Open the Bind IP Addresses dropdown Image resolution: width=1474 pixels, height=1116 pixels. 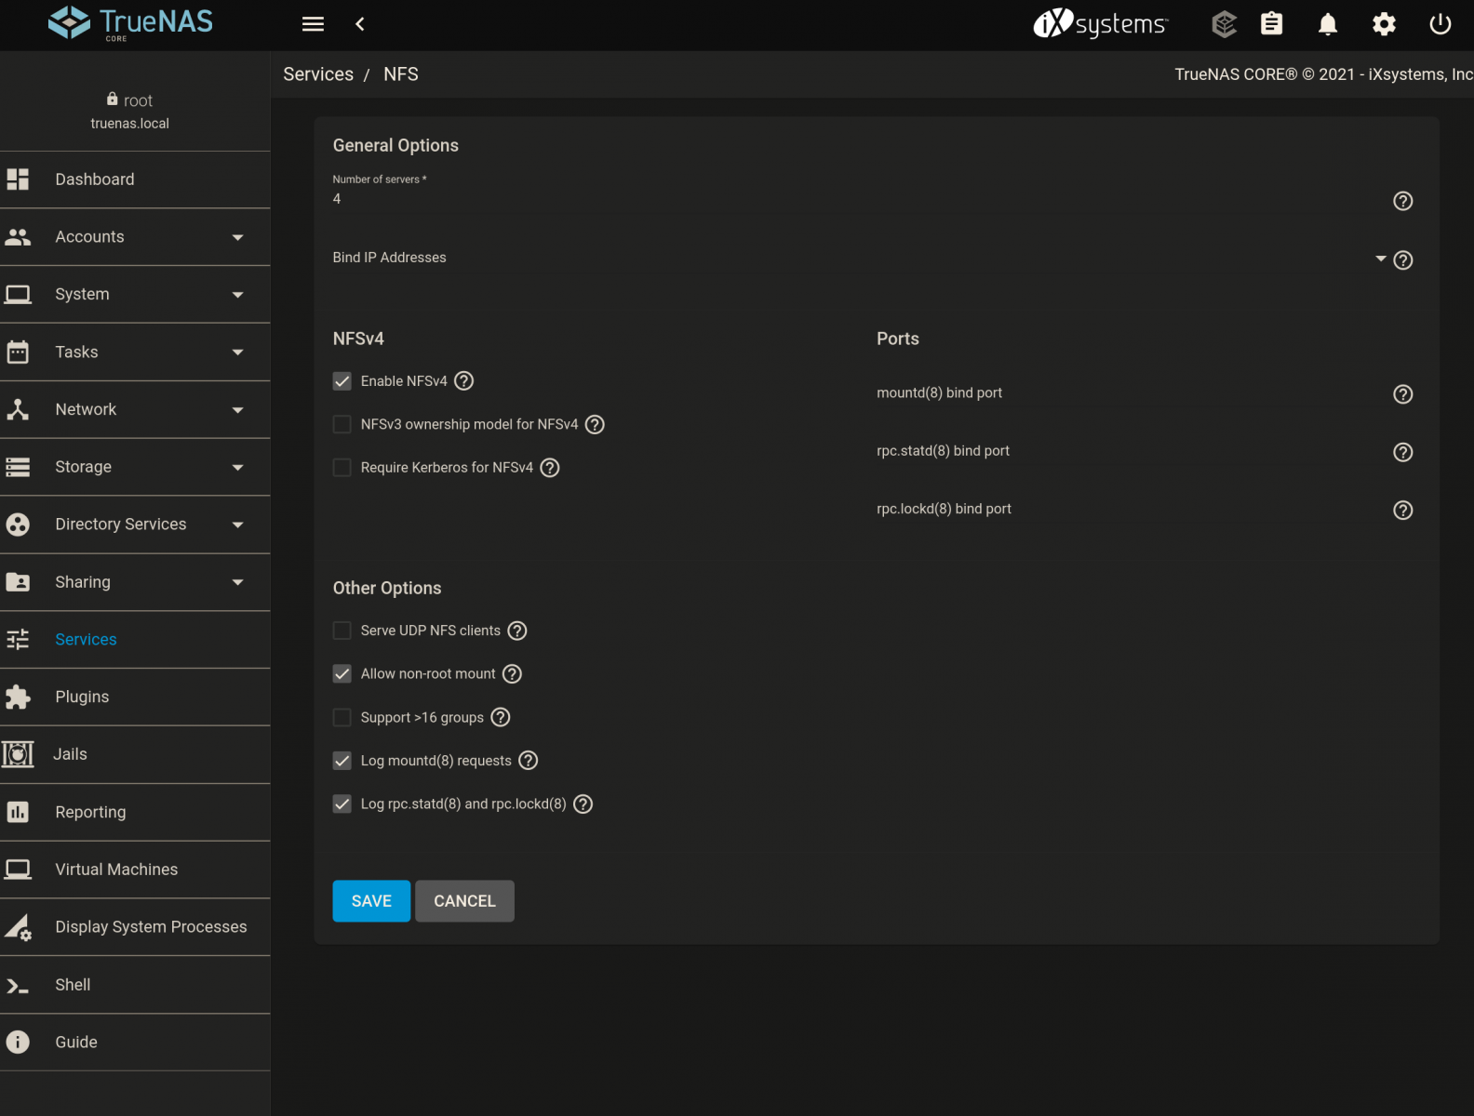point(859,258)
